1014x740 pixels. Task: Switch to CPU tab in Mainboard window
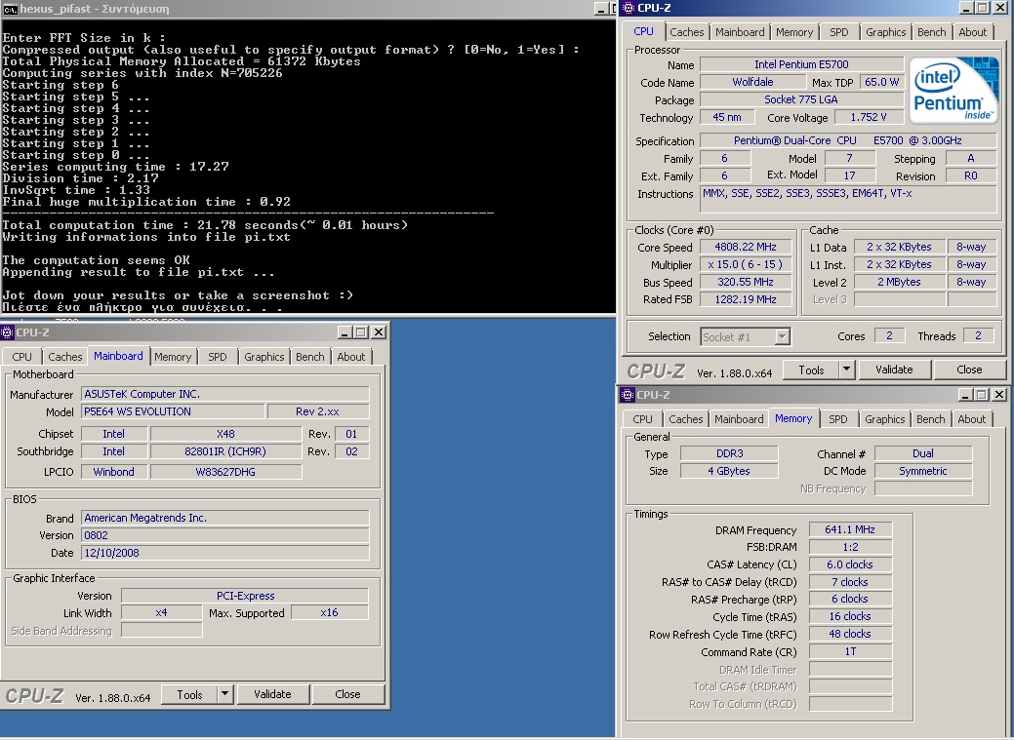[22, 357]
